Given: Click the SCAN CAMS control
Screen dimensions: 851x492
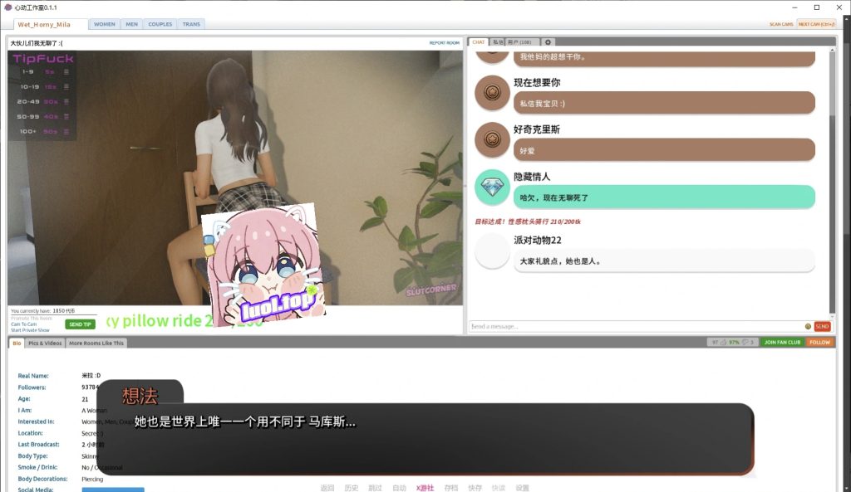Looking at the screenshot, I should 782,24.
